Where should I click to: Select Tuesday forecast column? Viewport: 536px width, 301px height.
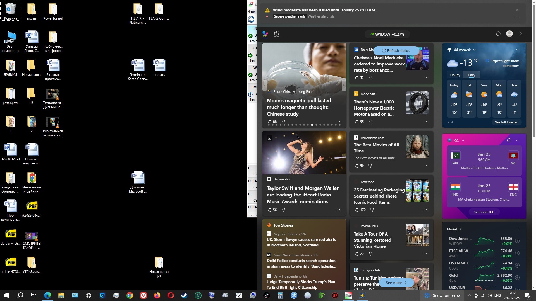[514, 99]
